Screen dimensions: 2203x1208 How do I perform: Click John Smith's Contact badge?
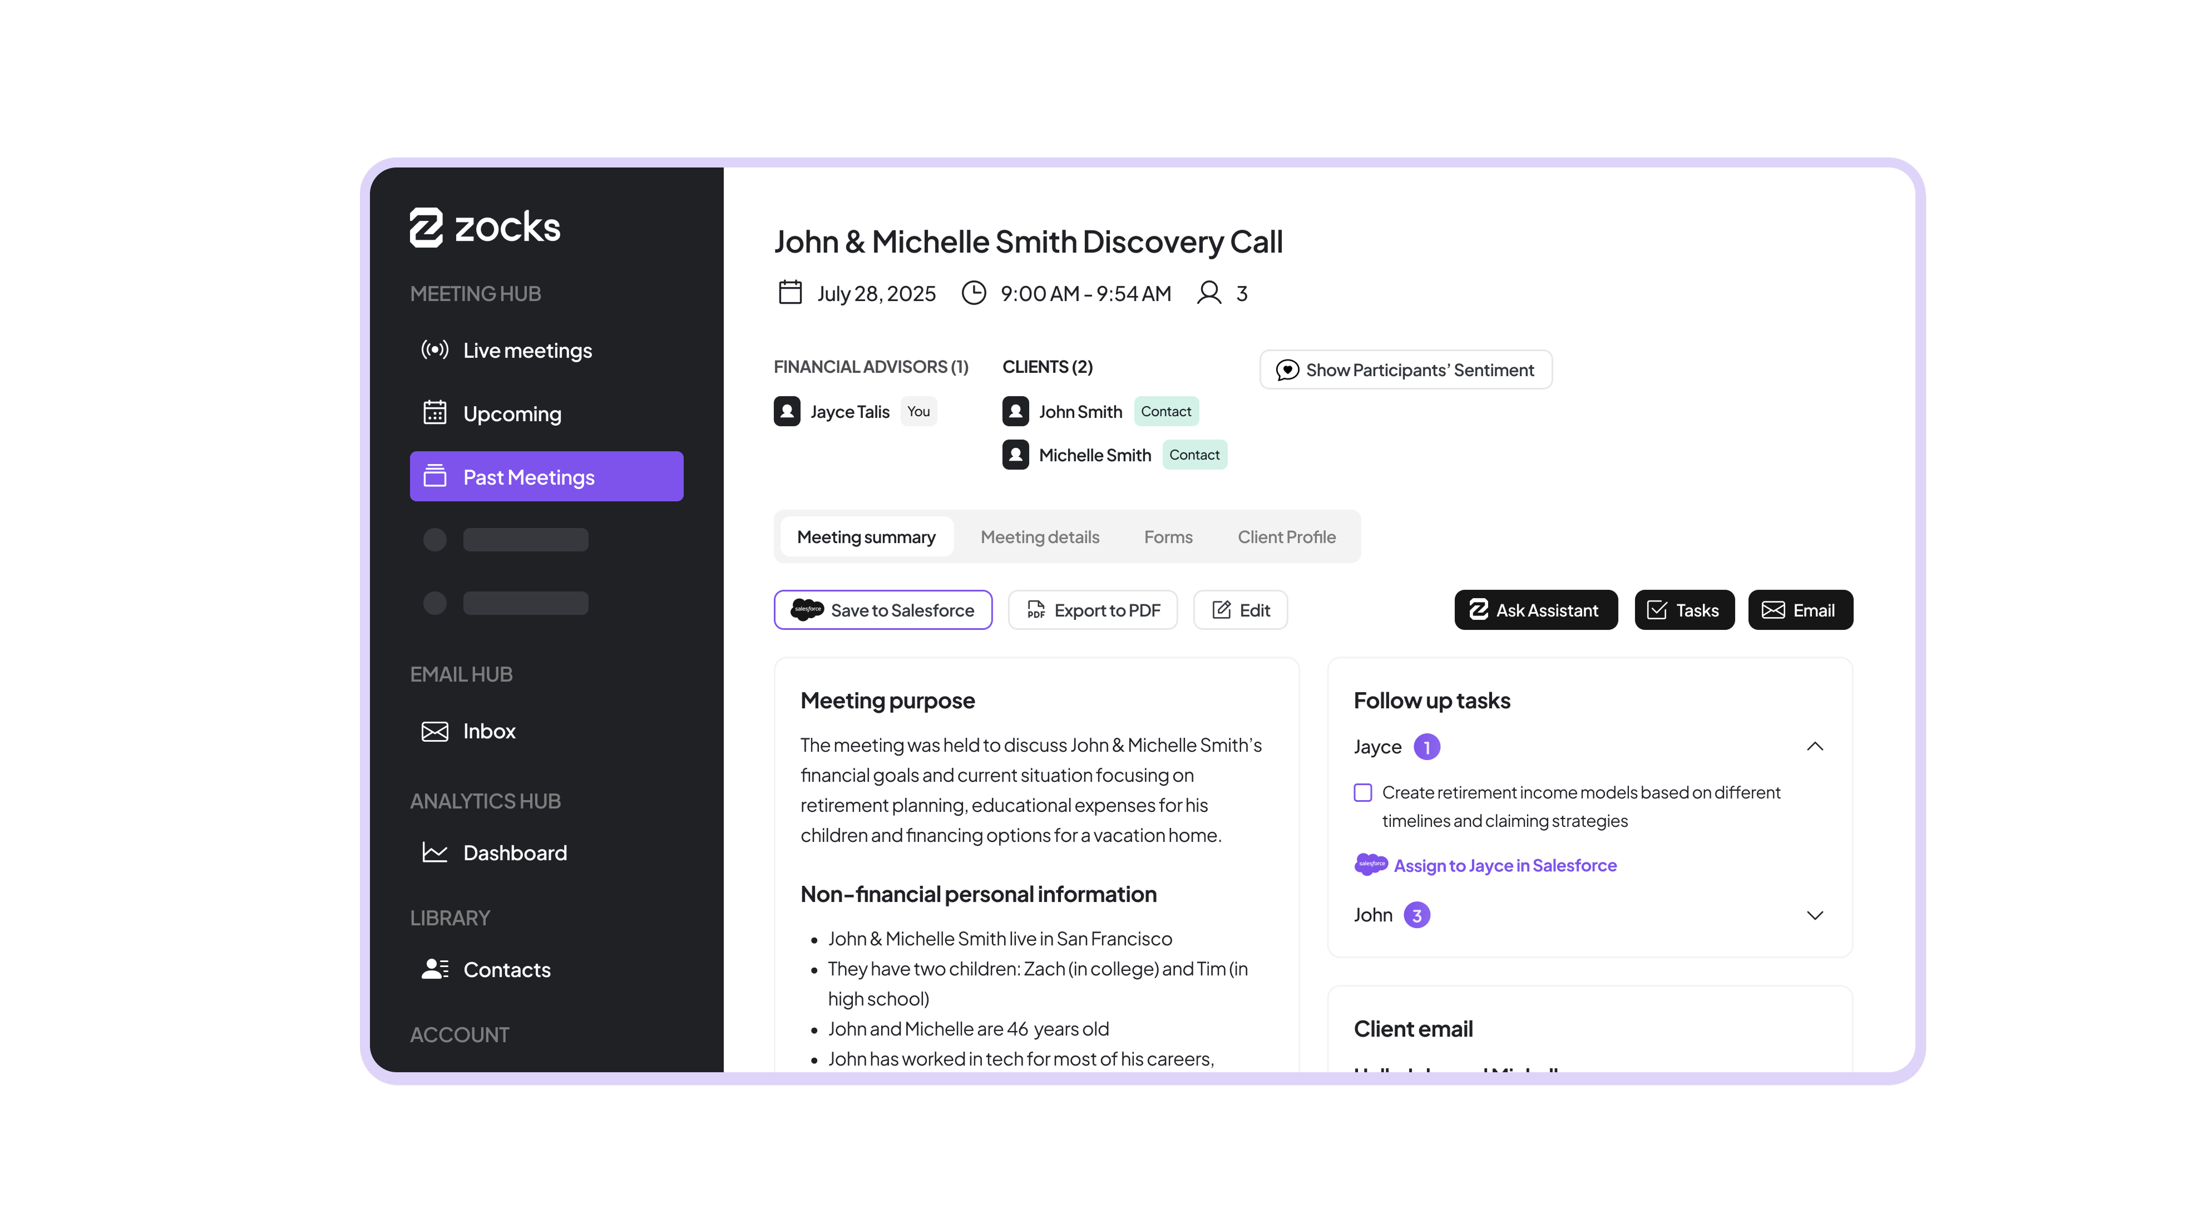click(x=1165, y=412)
